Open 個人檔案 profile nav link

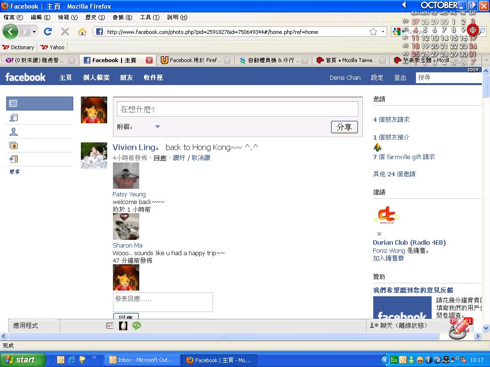pyautogui.click(x=96, y=78)
